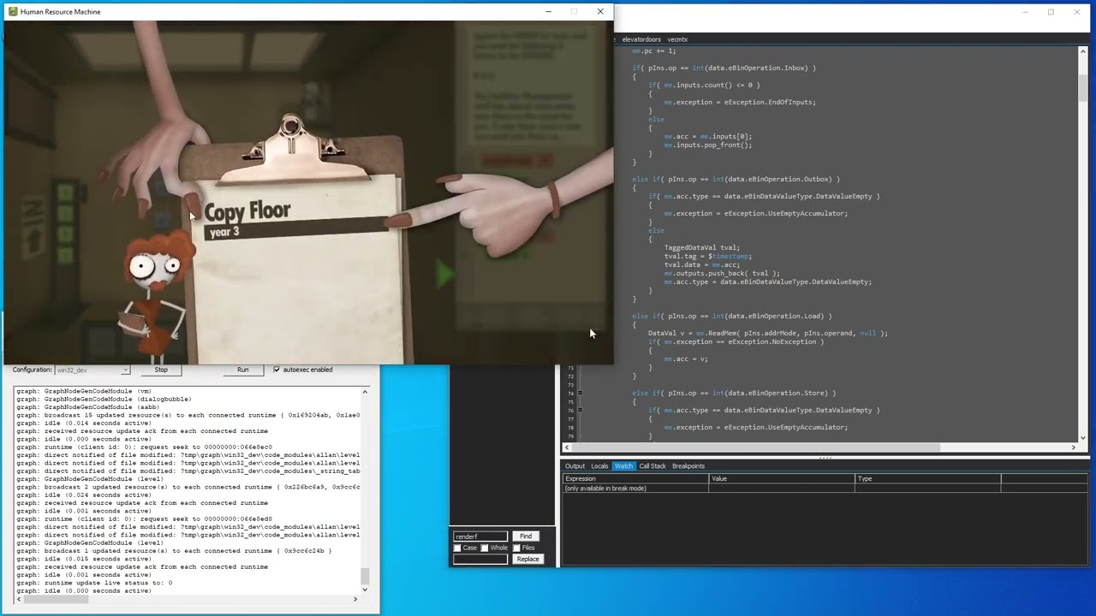The width and height of the screenshot is (1096, 616).
Task: Click the Human Resource Machine title bar icon
Action: tap(13, 12)
